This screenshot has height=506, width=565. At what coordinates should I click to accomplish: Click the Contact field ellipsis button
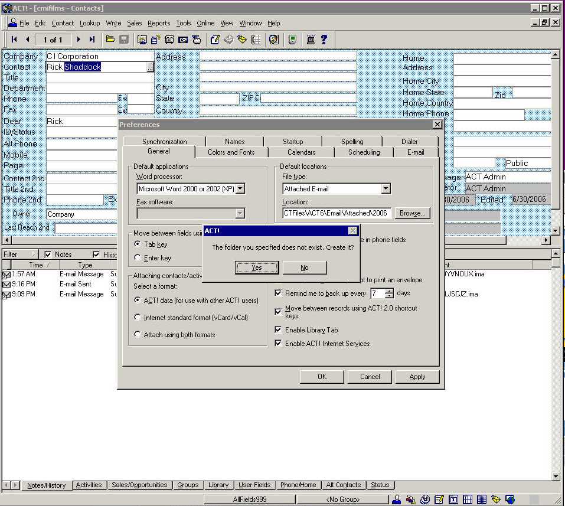(150, 67)
